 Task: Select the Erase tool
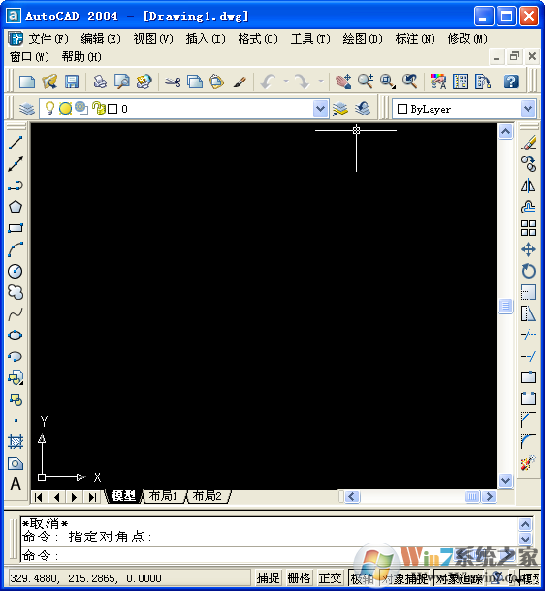click(529, 143)
